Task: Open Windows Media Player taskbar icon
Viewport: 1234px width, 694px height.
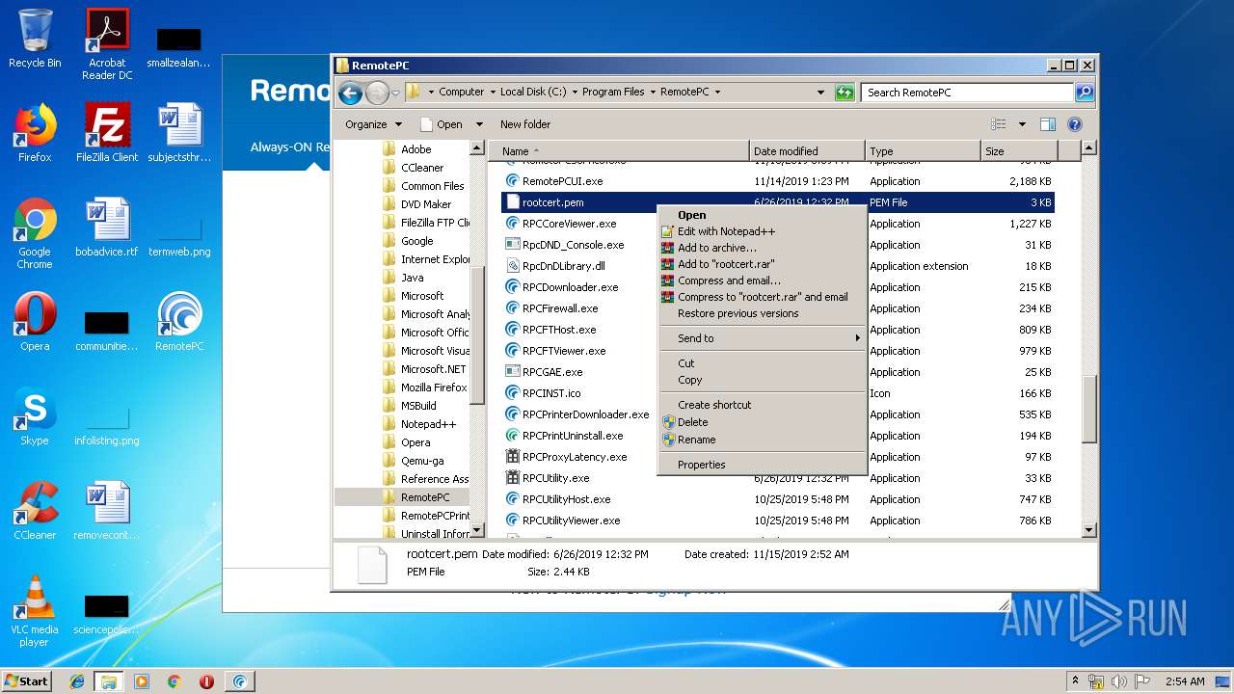Action: (141, 681)
